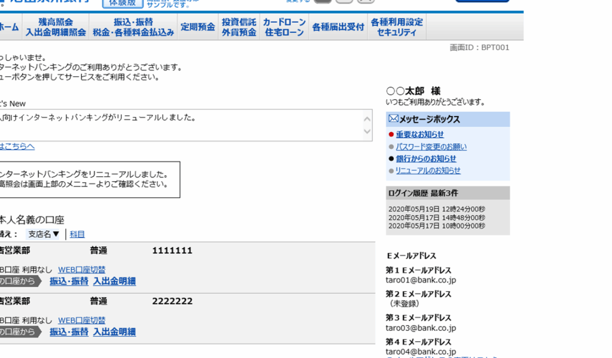
Task: Select the 振込・振替 税金・各種料金払込み menu
Action: tap(133, 27)
